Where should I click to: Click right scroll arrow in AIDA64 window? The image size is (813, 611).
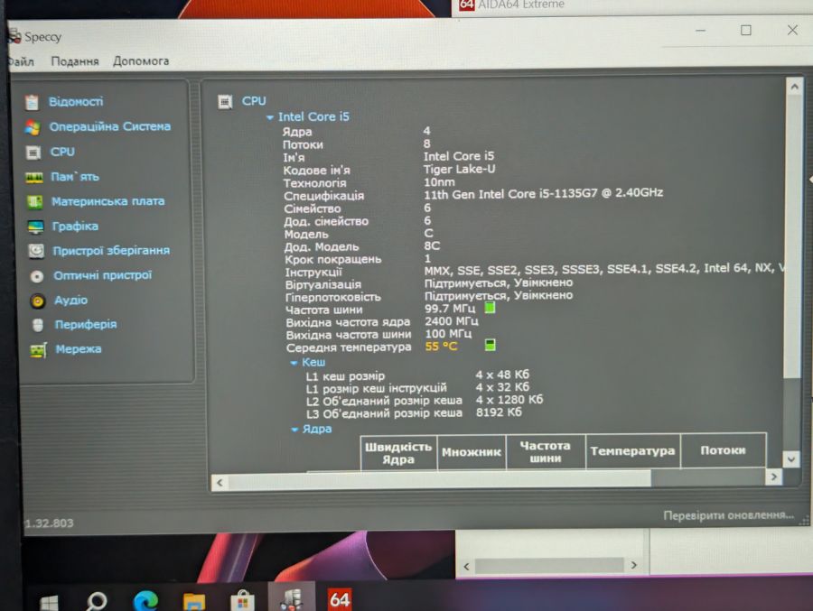(x=633, y=565)
